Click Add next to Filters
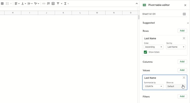Image resolution: width=190 pixels, height=103 pixels. click(182, 96)
